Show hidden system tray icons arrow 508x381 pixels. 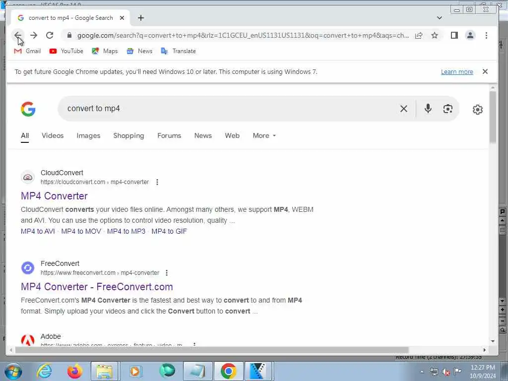[422, 372]
